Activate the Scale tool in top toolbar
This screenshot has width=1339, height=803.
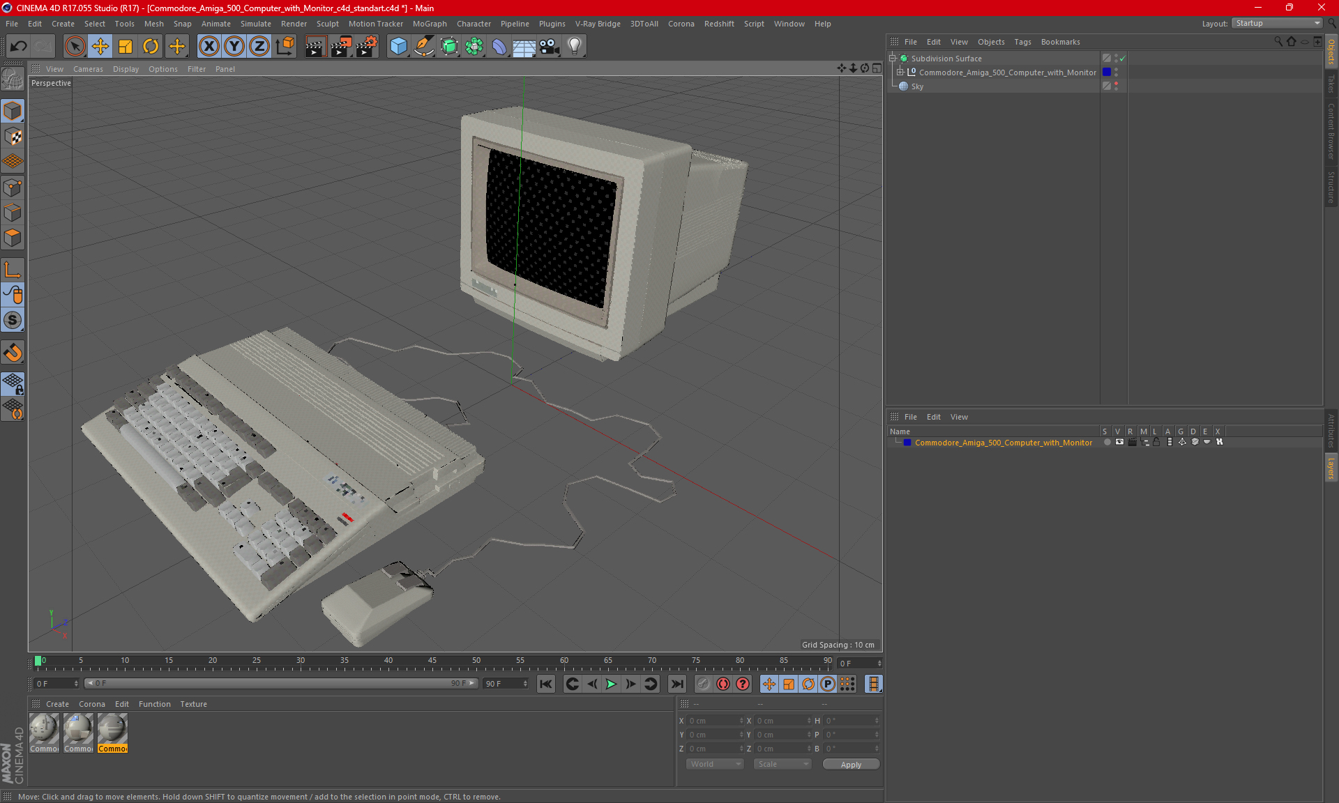(x=126, y=47)
